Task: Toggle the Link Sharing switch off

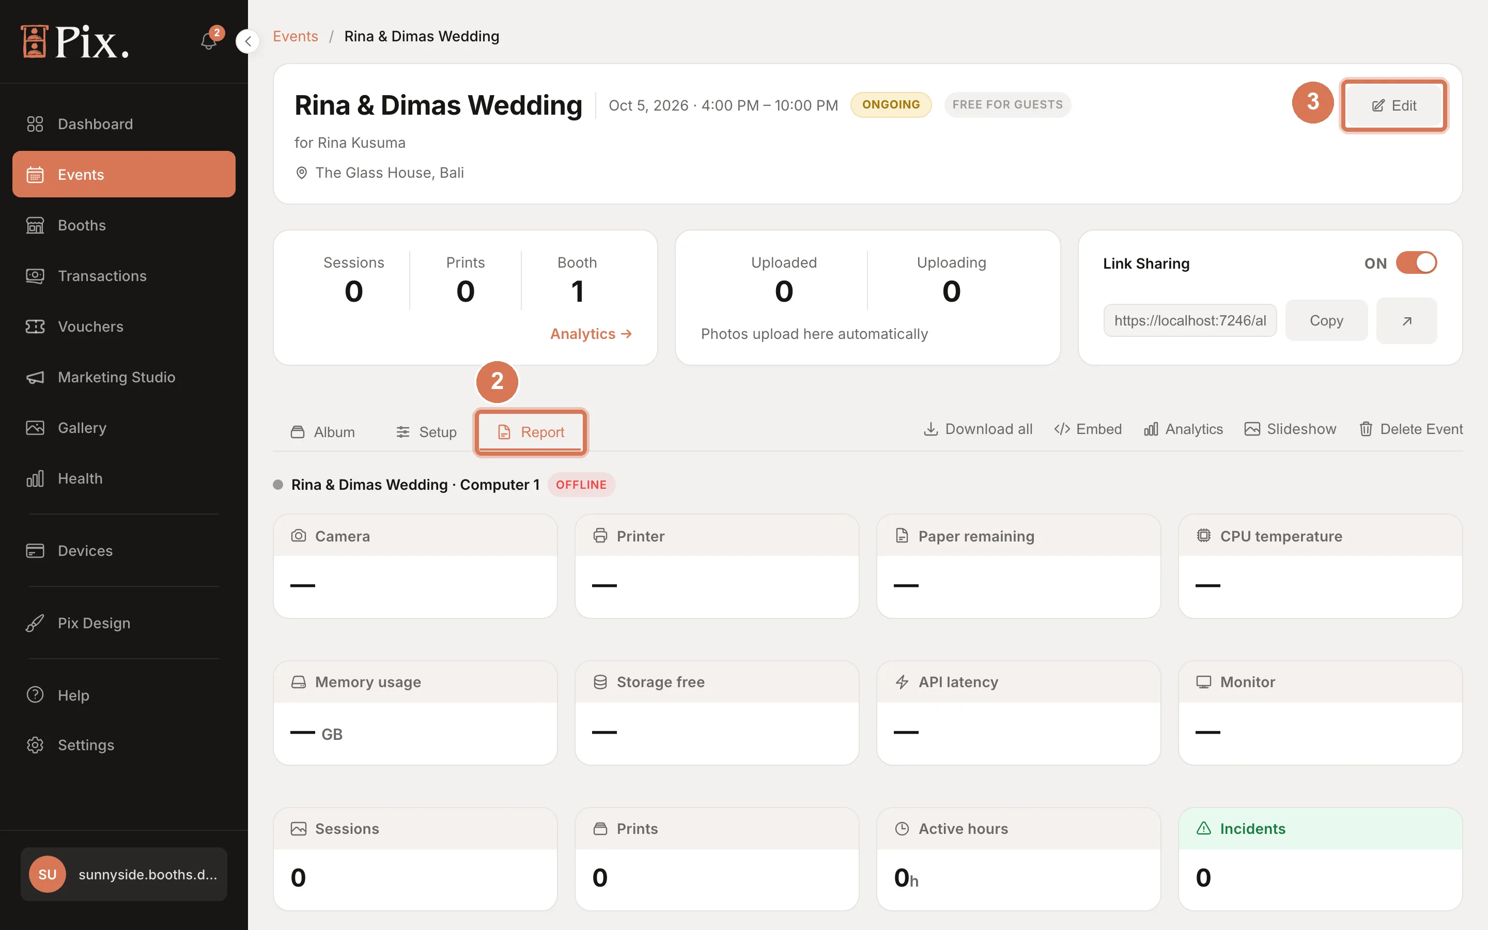Action: tap(1416, 262)
